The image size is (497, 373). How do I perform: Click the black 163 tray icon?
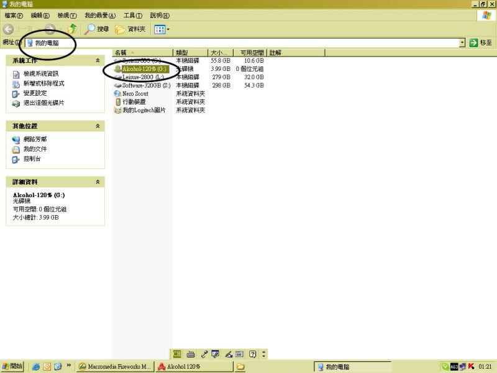pyautogui.click(x=454, y=367)
